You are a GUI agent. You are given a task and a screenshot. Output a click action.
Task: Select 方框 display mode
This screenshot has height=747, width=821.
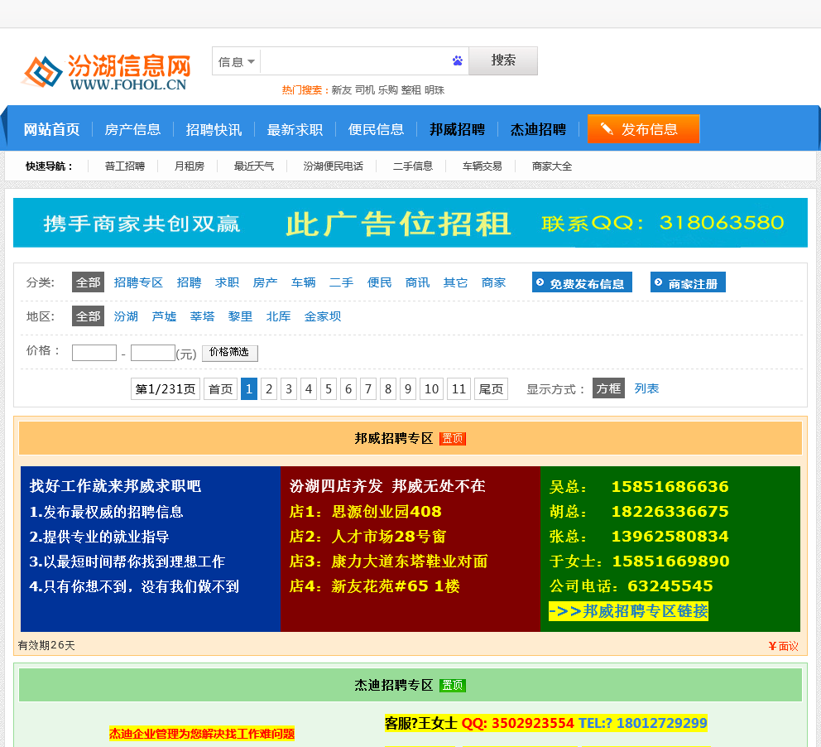pos(608,388)
